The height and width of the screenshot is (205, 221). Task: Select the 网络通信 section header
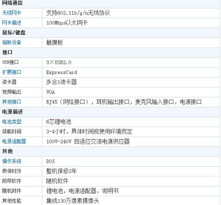(x=12, y=3)
